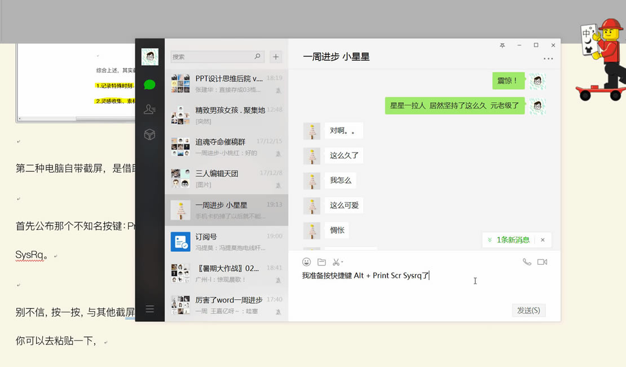Click contact avatar beside 对啊。。 message
The width and height of the screenshot is (626, 367).
312,131
